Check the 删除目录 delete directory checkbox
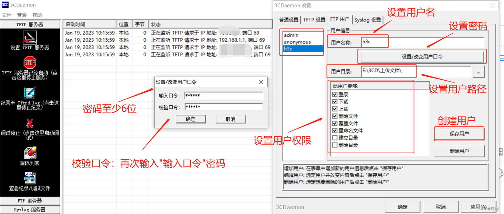Image resolution: width=504 pixels, height=214 pixels. click(335, 145)
